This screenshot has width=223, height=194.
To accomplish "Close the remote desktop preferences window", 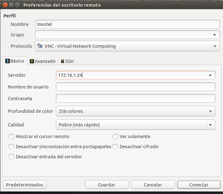I will pyautogui.click(x=5, y=5).
